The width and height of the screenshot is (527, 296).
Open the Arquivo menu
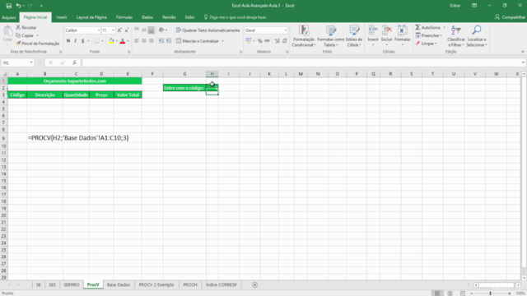pyautogui.click(x=9, y=17)
